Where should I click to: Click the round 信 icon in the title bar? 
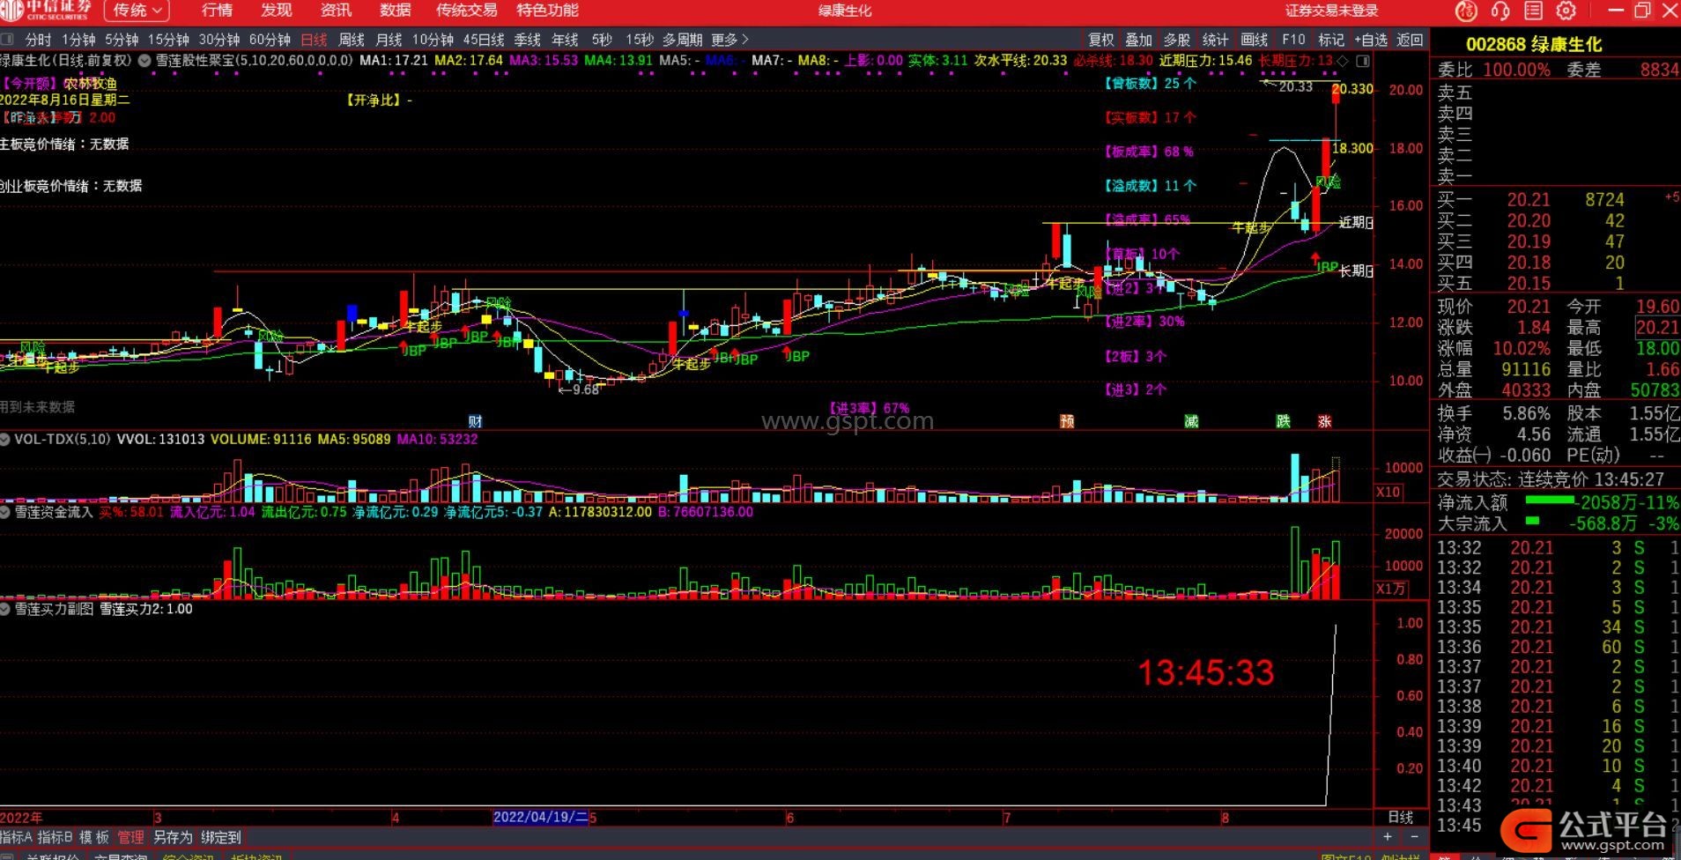tap(1466, 11)
